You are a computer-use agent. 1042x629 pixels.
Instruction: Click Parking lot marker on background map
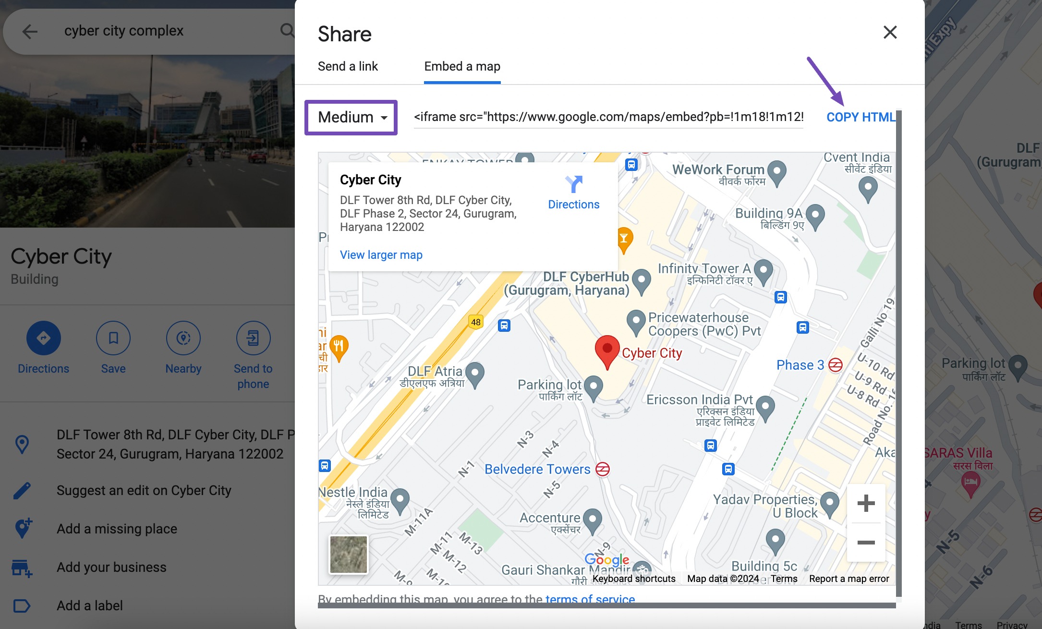1018,368
